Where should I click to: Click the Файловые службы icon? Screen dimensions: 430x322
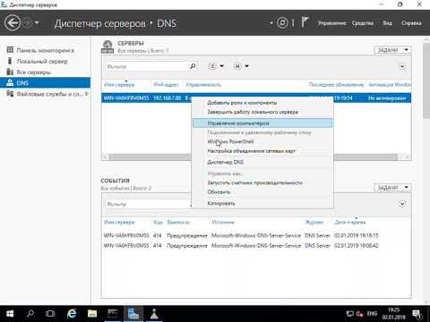click(x=10, y=94)
